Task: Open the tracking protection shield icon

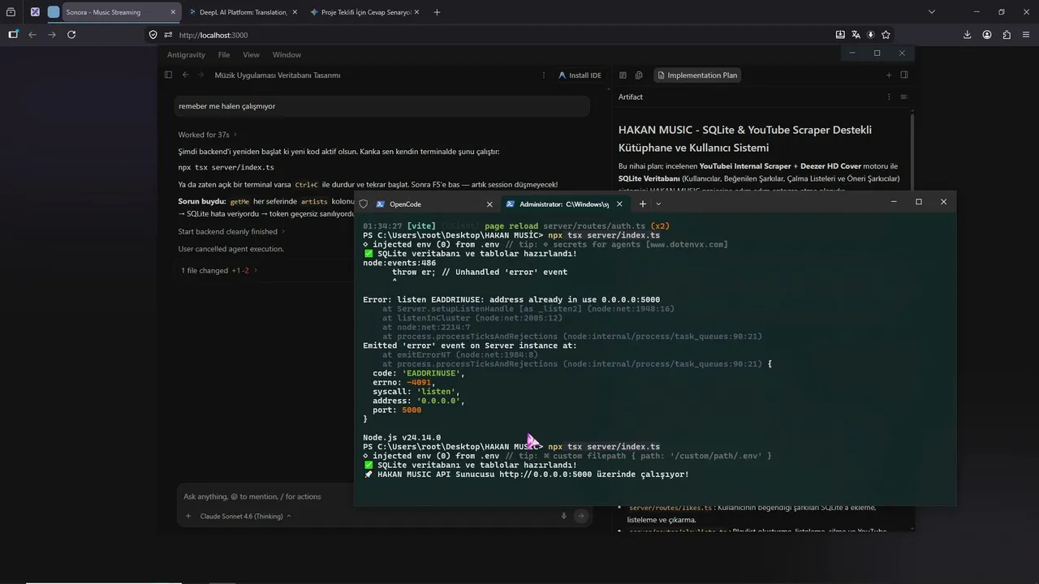Action: (153, 35)
